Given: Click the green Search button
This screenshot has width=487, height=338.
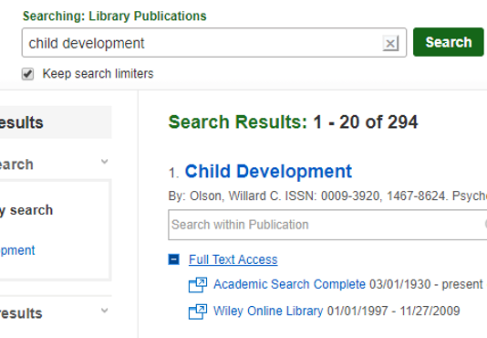Looking at the screenshot, I should point(448,42).
